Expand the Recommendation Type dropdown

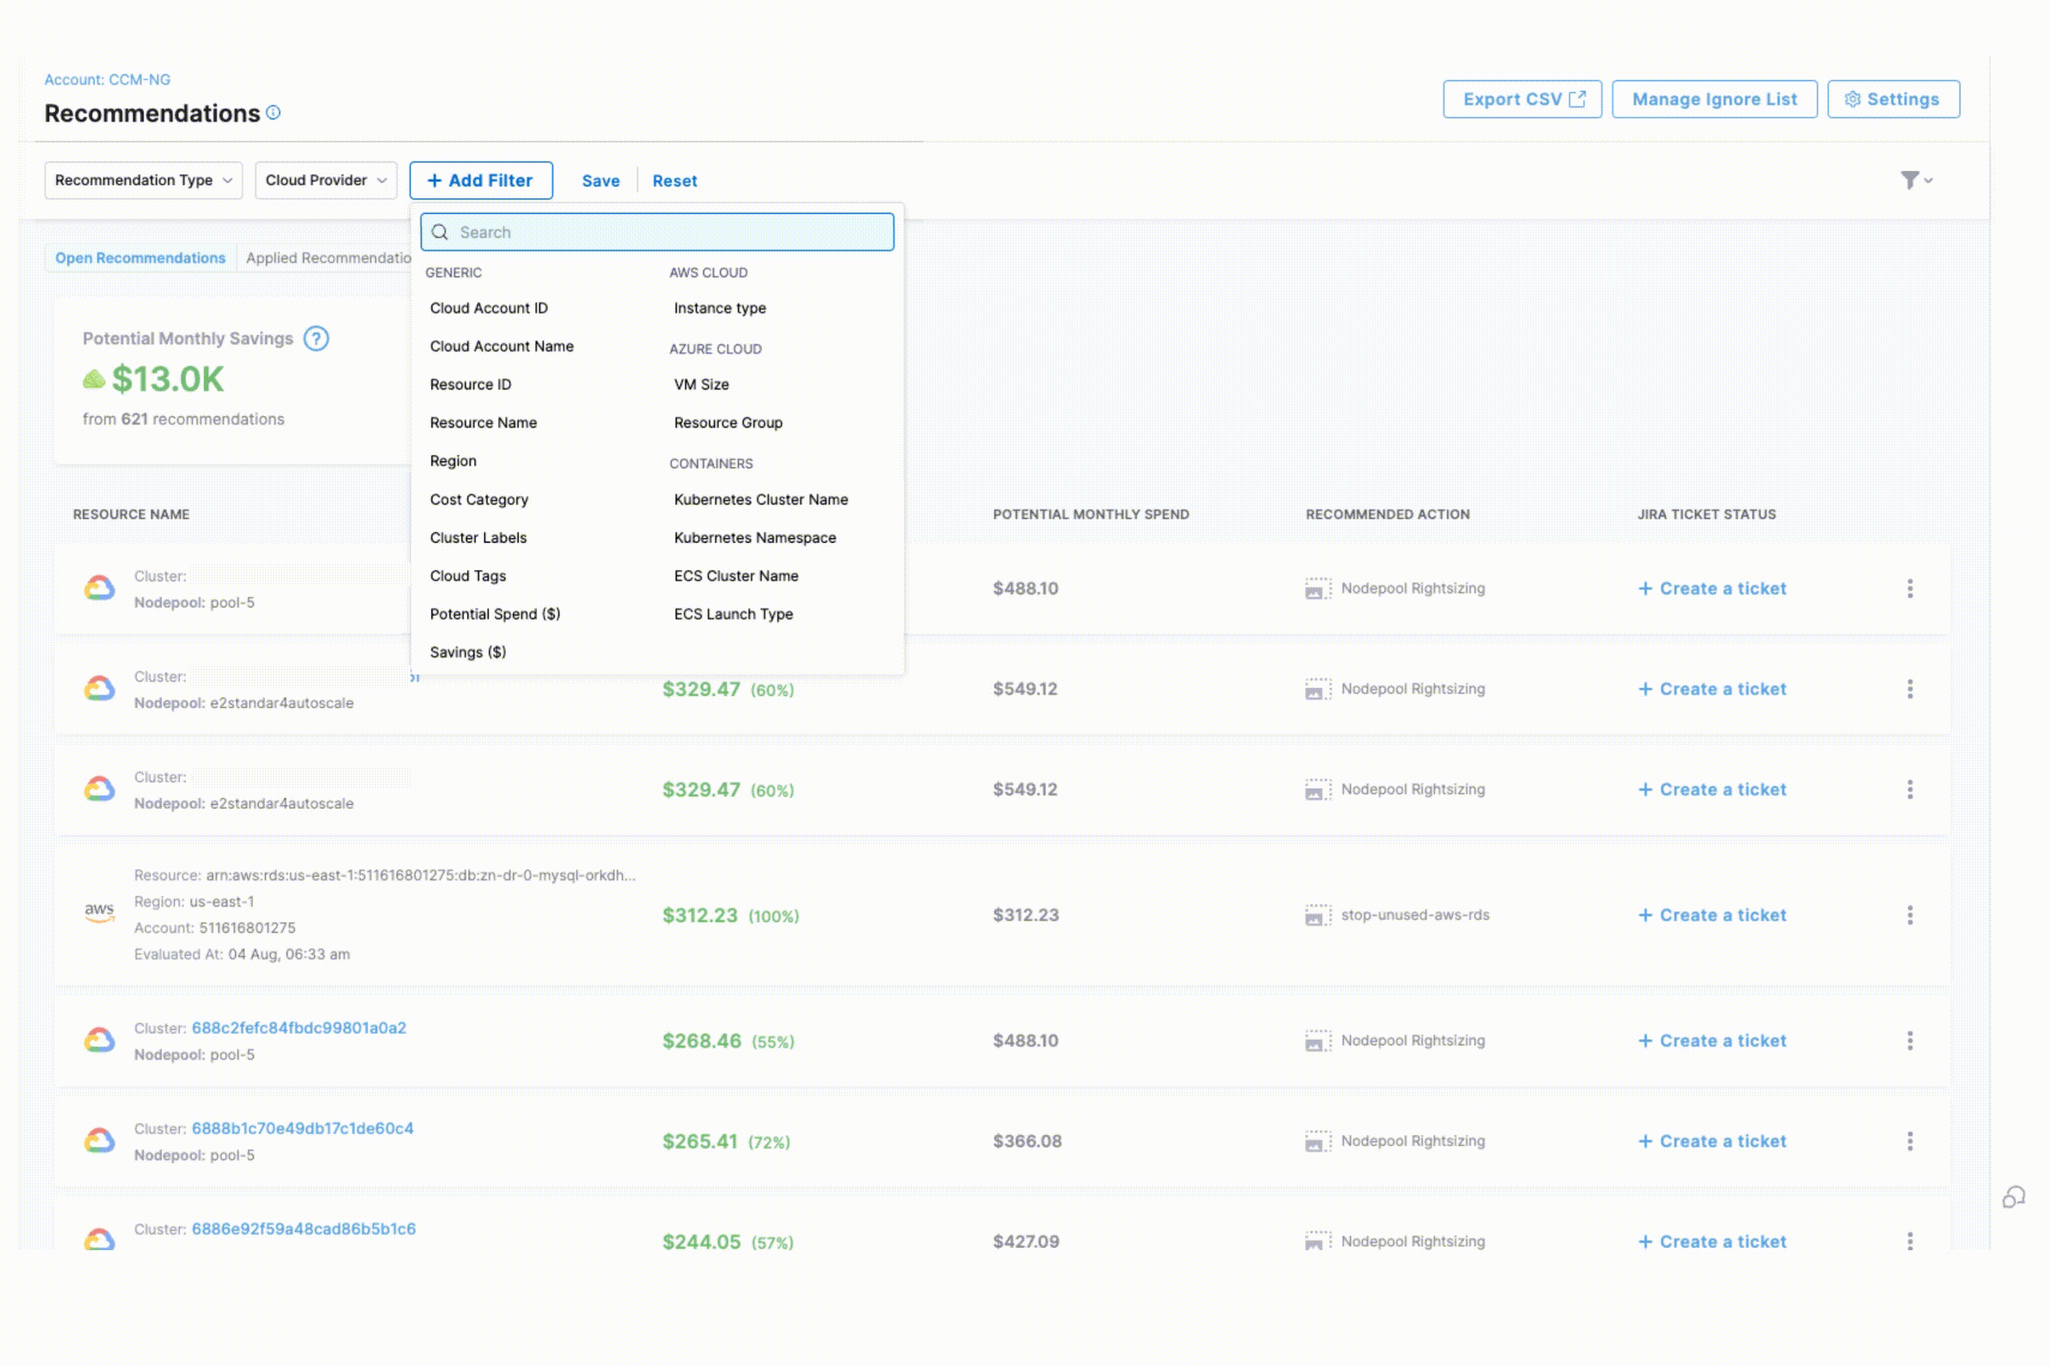pos(144,180)
